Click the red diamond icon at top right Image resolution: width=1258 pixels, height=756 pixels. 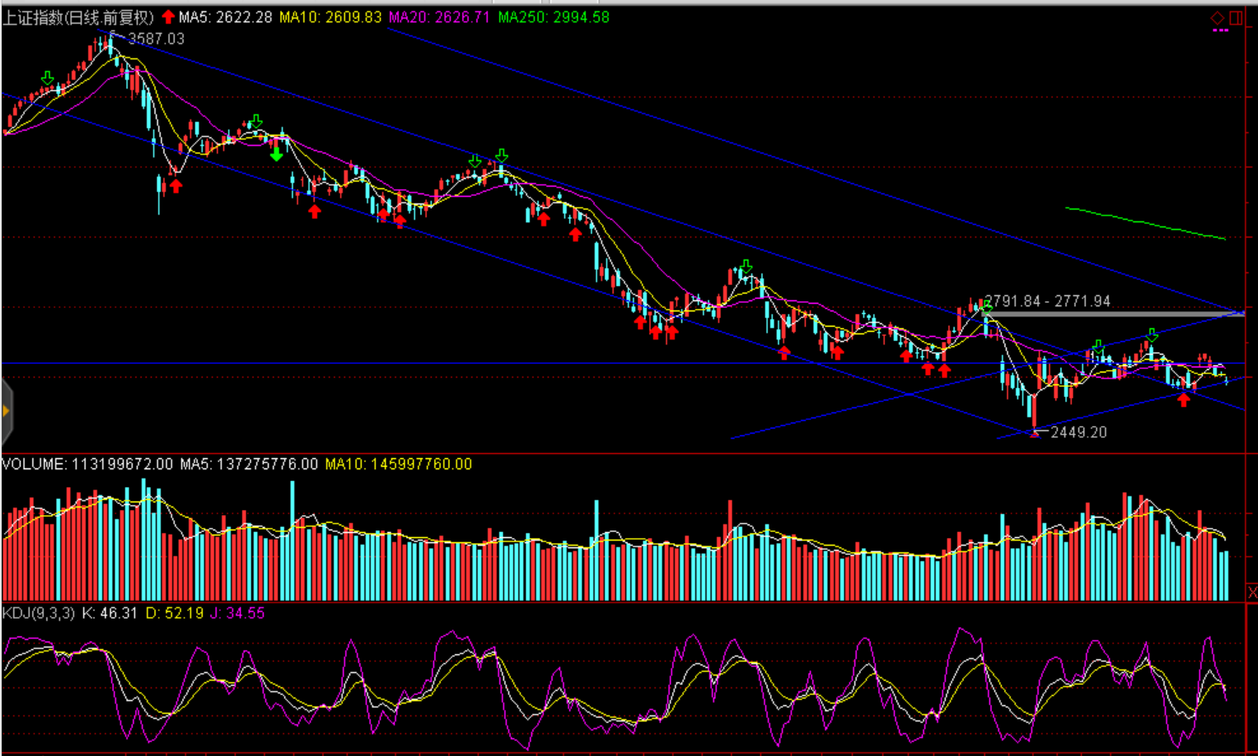(x=1217, y=18)
